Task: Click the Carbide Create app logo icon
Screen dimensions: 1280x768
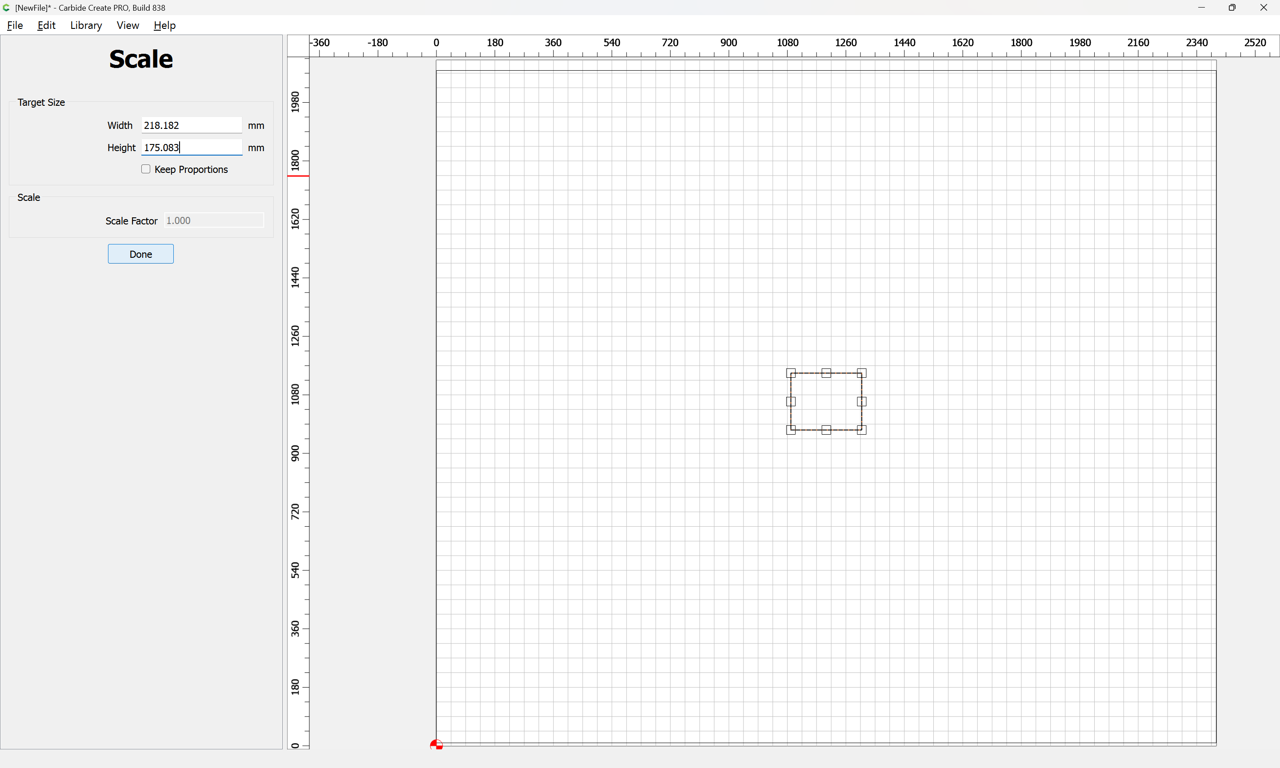Action: coord(6,8)
